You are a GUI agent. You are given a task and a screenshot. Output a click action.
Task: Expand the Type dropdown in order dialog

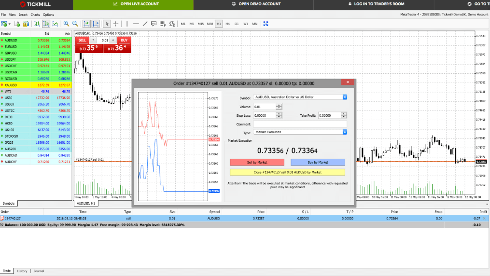pos(345,132)
